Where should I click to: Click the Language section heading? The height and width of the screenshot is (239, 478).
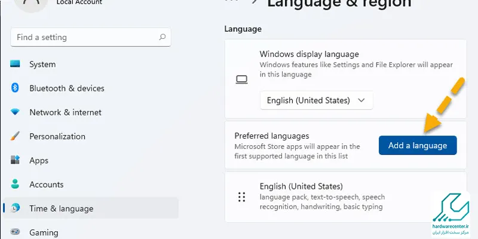coord(243,29)
